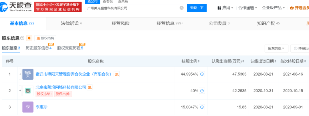Click the 李 purple avatar
This screenshot has height=116, width=309.
28,107
